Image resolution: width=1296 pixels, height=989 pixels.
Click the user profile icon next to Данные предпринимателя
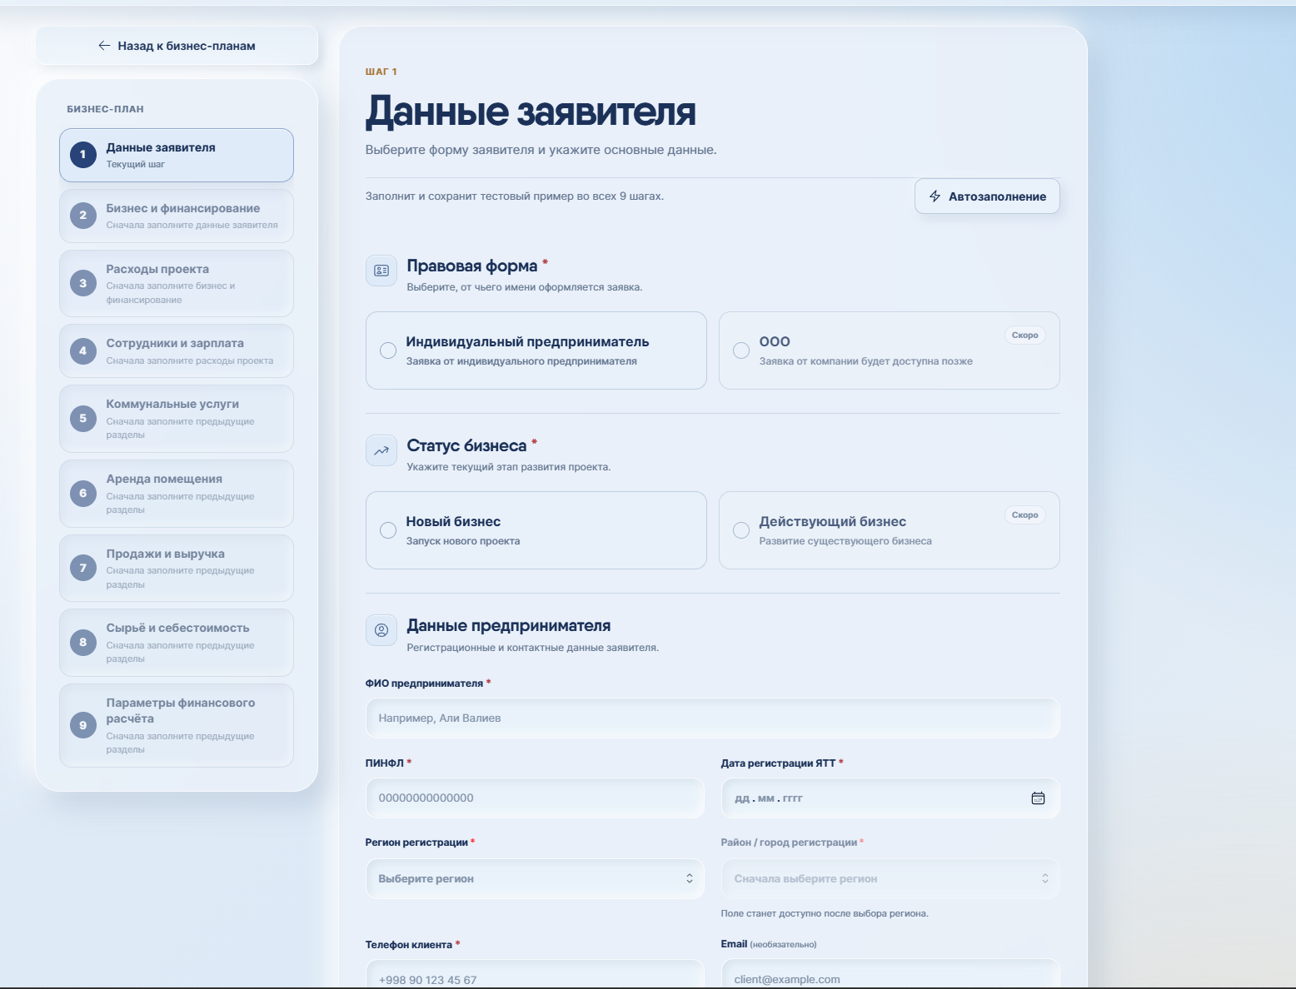click(x=381, y=630)
